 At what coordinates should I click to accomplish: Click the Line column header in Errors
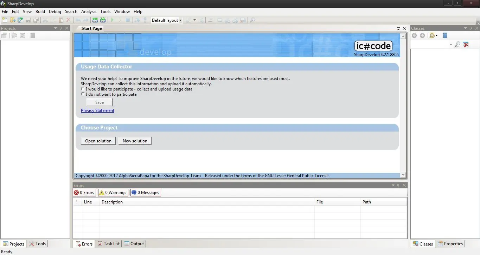pos(91,202)
